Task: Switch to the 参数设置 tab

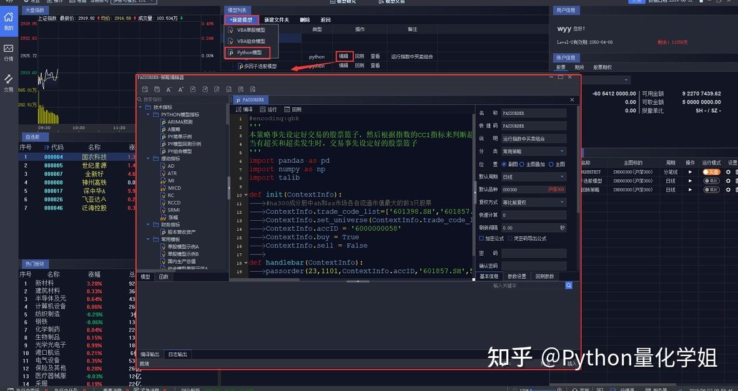Action: point(516,275)
